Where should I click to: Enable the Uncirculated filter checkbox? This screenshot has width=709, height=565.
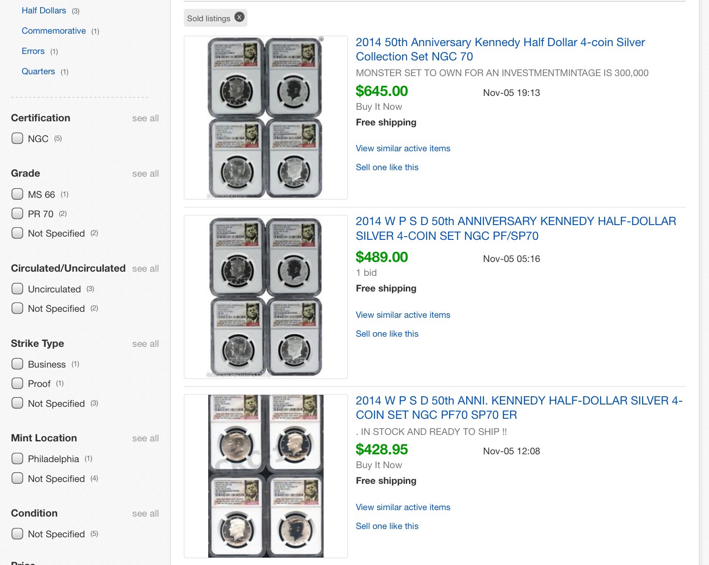pyautogui.click(x=17, y=289)
